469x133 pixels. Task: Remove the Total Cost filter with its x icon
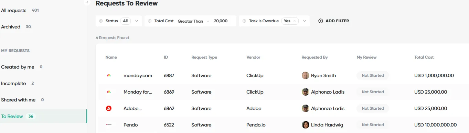[x=150, y=21]
